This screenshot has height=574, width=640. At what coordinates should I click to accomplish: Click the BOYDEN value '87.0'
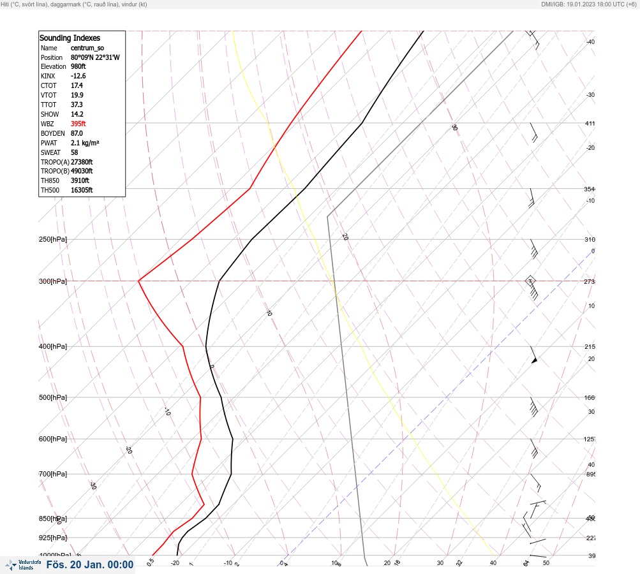tap(77, 133)
